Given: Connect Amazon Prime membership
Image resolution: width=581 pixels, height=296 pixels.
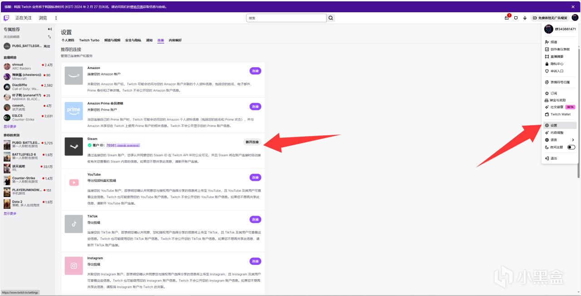Looking at the screenshot, I should [x=255, y=106].
